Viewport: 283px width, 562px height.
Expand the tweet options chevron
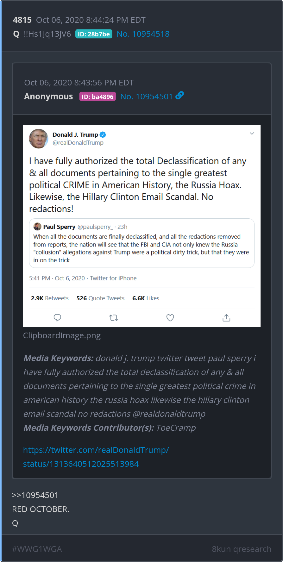(x=252, y=134)
